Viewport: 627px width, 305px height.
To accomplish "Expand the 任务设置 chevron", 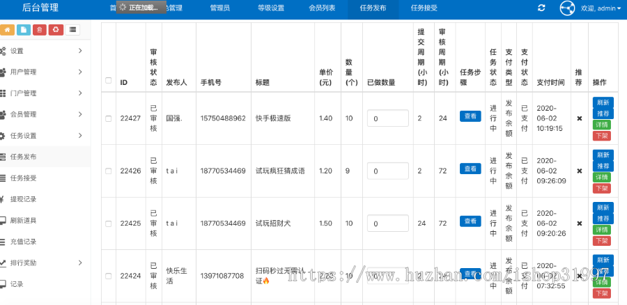I will click(x=80, y=136).
